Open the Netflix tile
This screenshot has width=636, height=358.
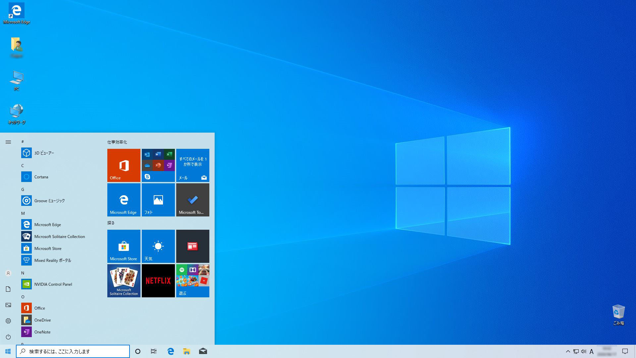[158, 281]
